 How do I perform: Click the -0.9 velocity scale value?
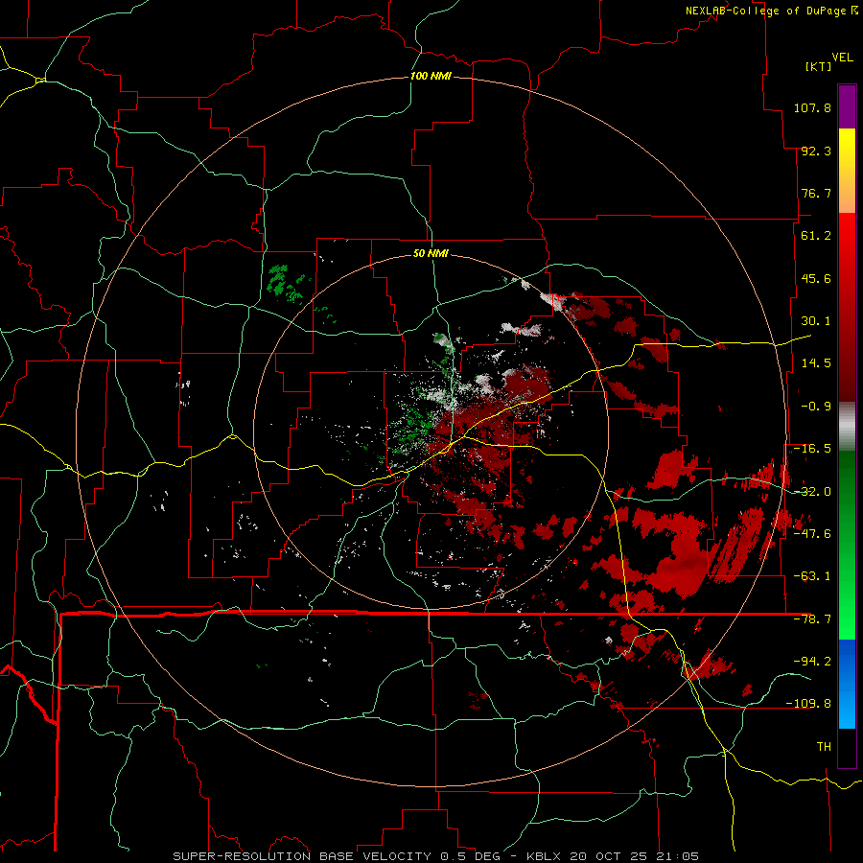(816, 407)
